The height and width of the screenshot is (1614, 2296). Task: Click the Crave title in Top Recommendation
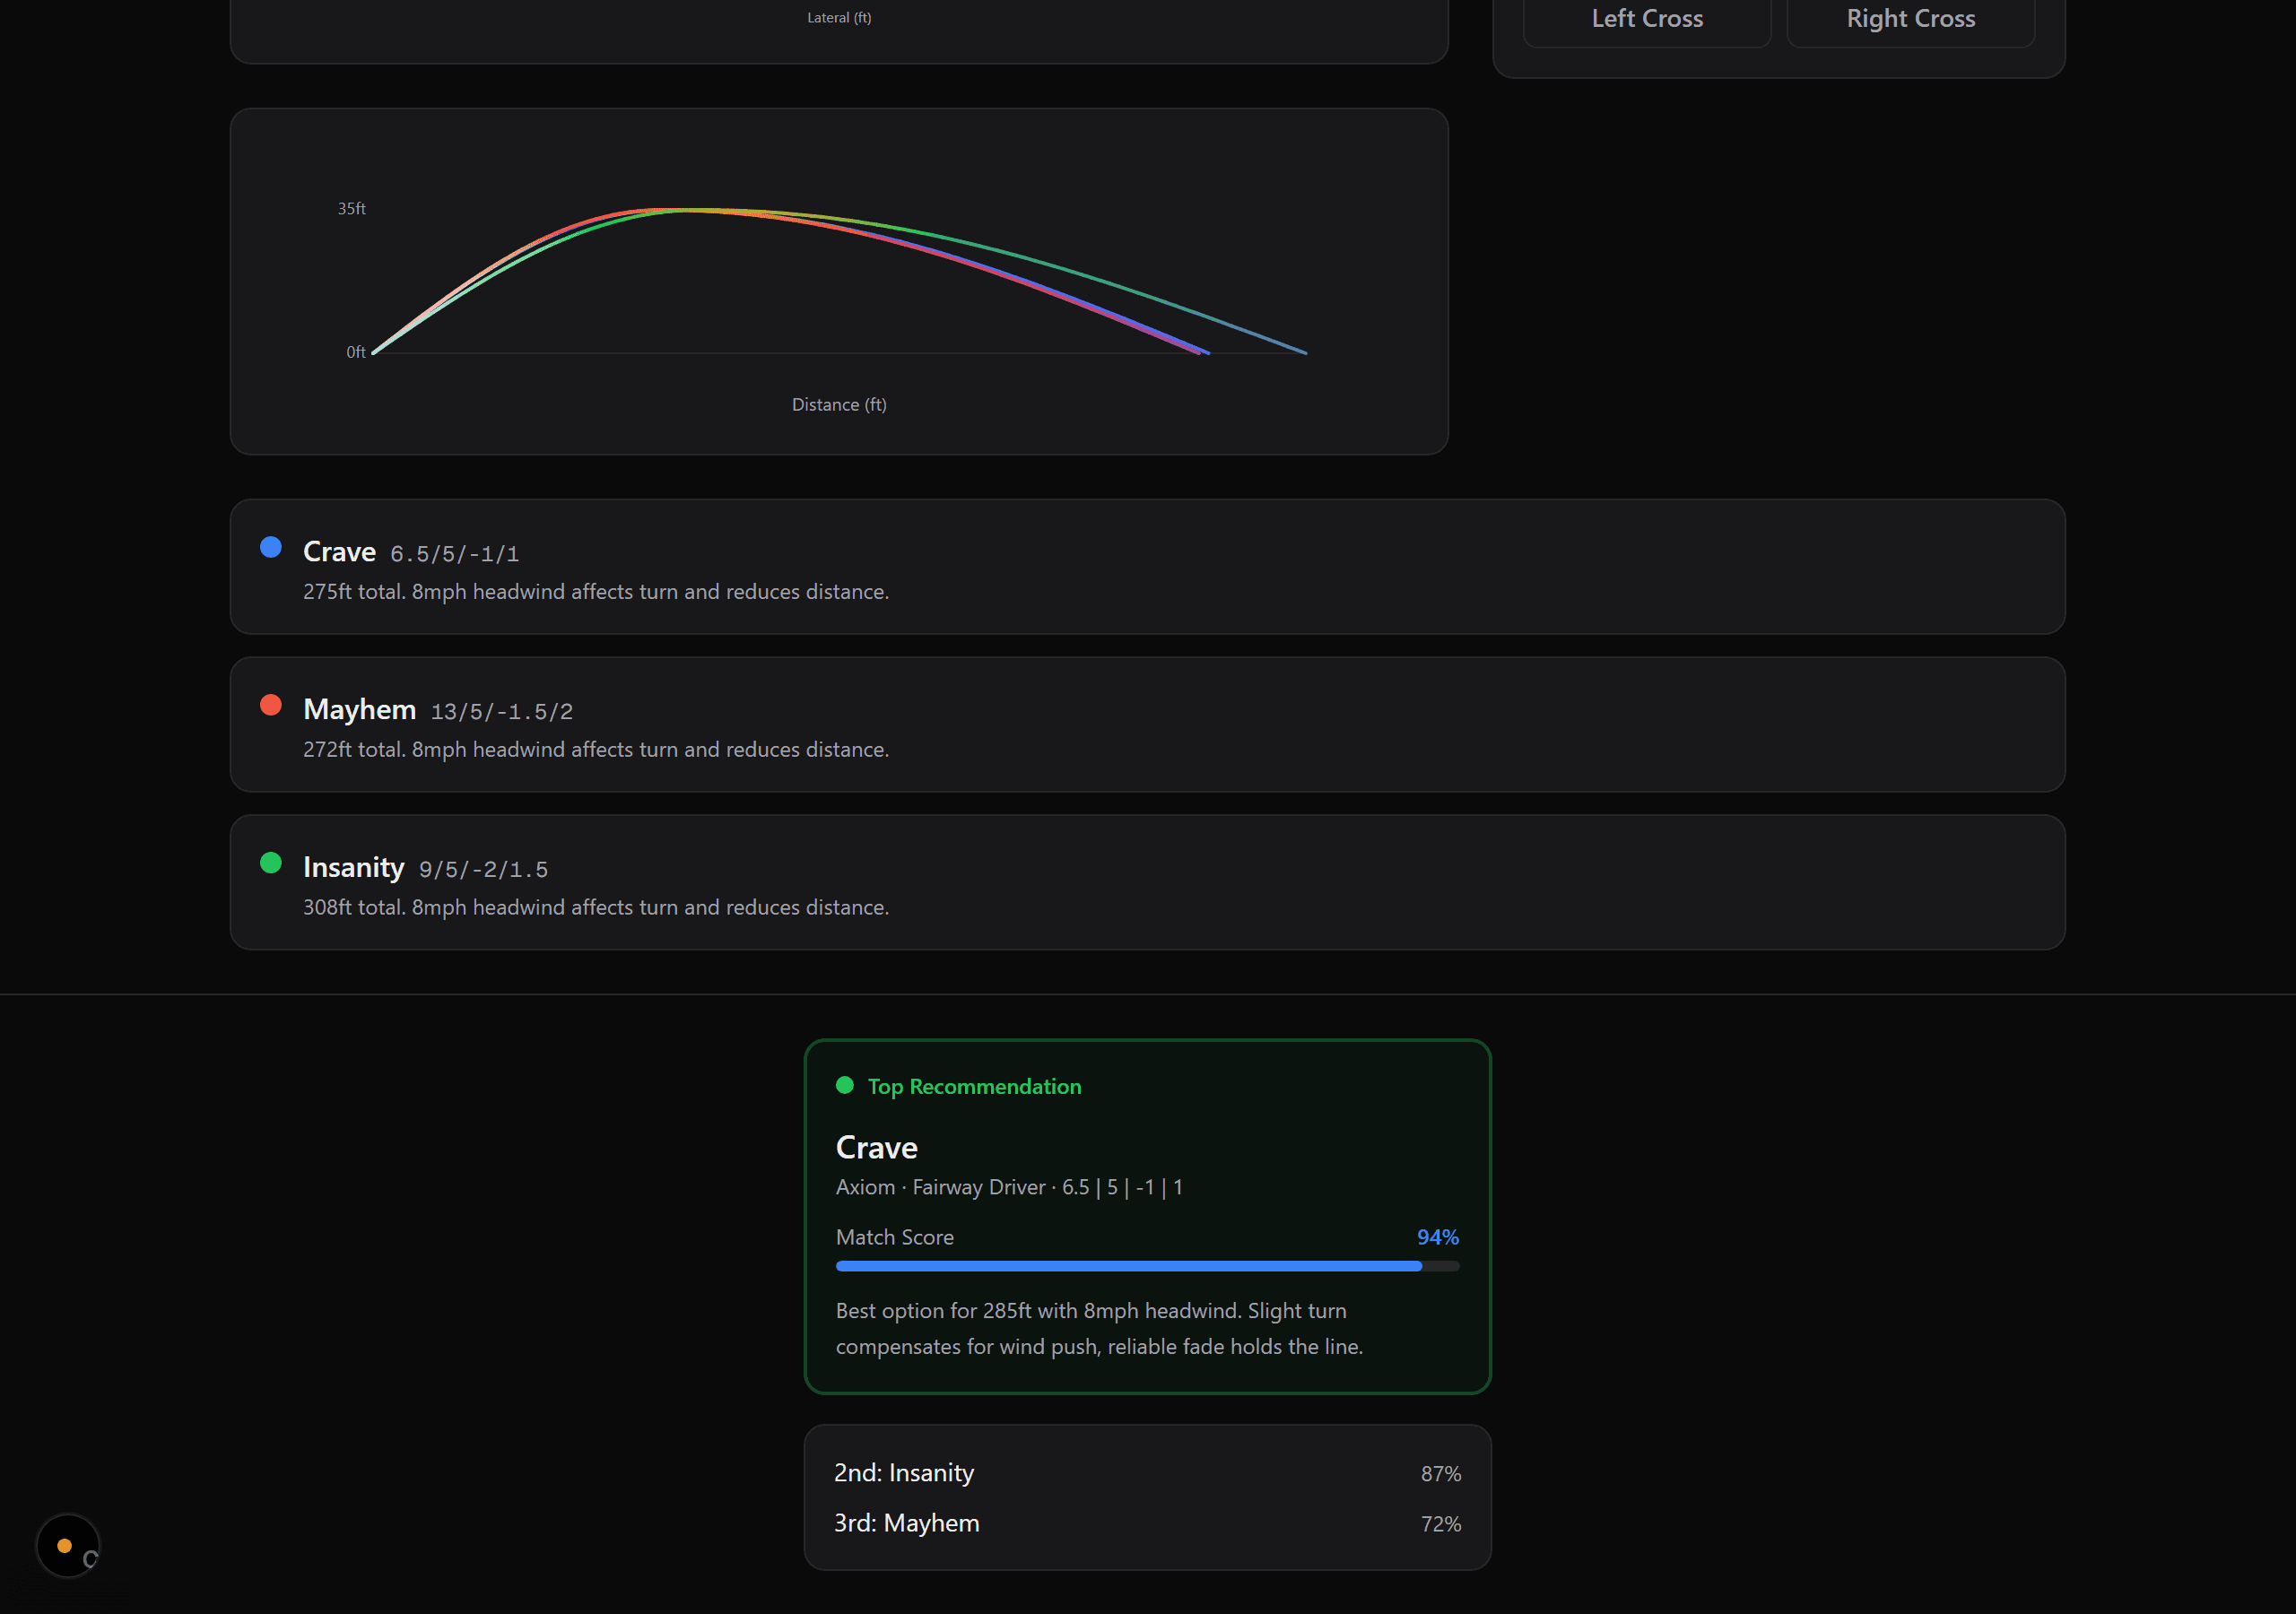tap(876, 1147)
